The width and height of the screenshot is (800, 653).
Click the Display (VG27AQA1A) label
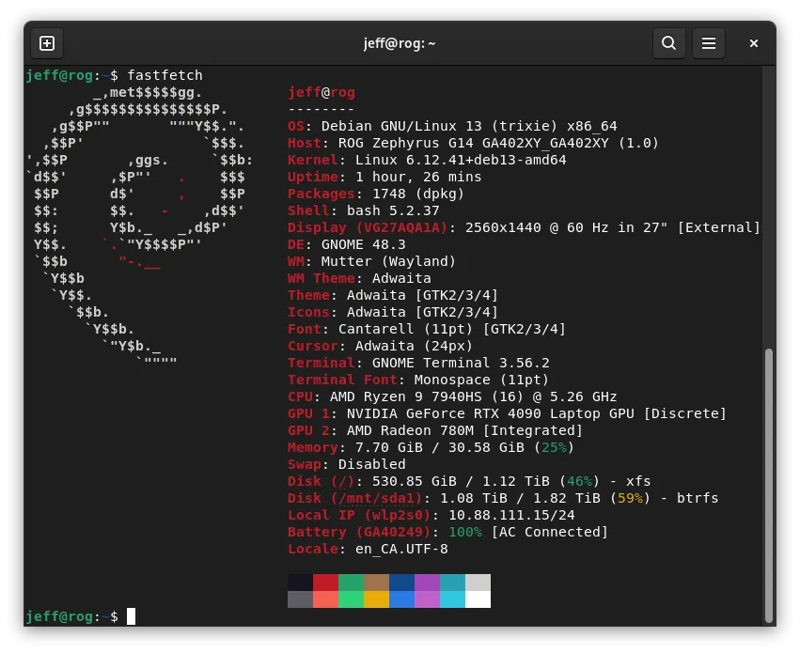[368, 227]
